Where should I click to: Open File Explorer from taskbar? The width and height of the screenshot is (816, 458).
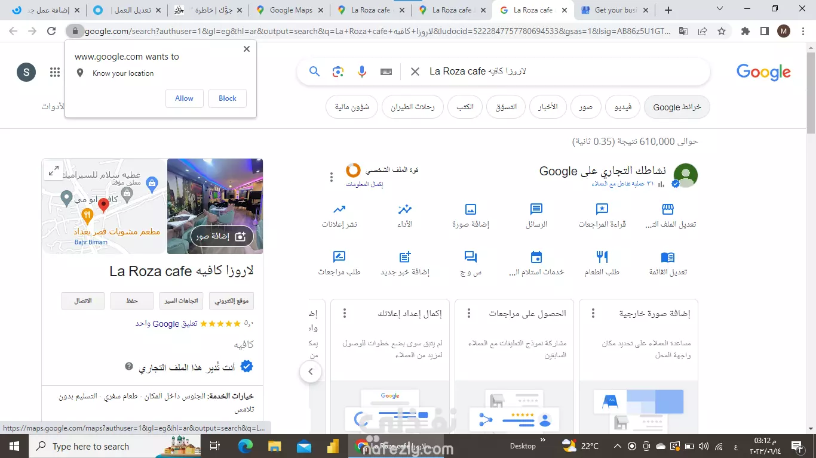(275, 446)
